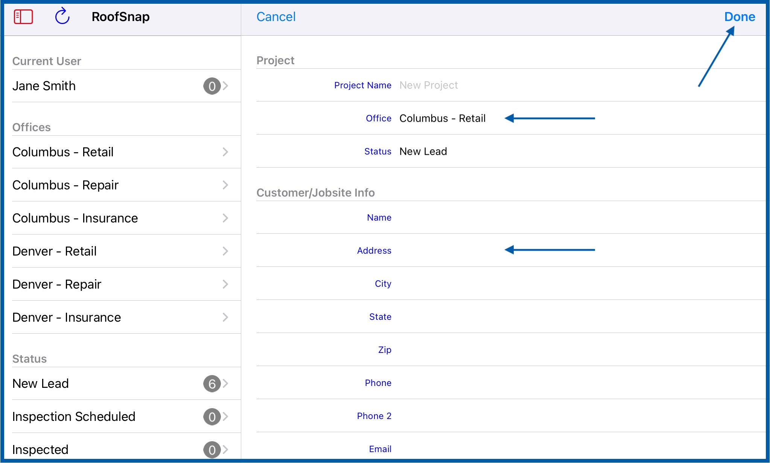The image size is (770, 463).
Task: Tap the New Lead count badge
Action: click(212, 384)
